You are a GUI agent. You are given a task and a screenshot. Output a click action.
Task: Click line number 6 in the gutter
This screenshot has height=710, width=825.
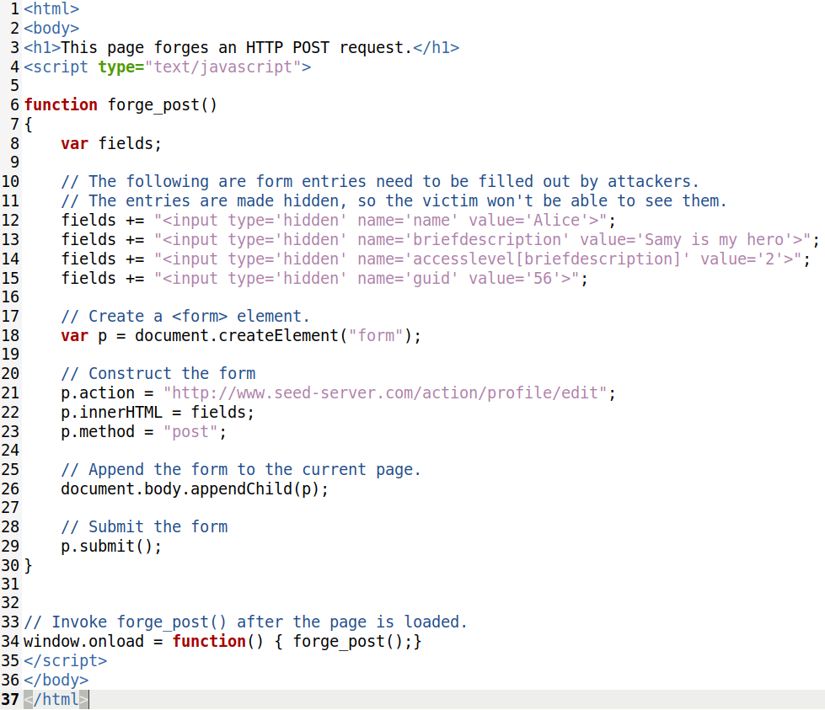14,104
